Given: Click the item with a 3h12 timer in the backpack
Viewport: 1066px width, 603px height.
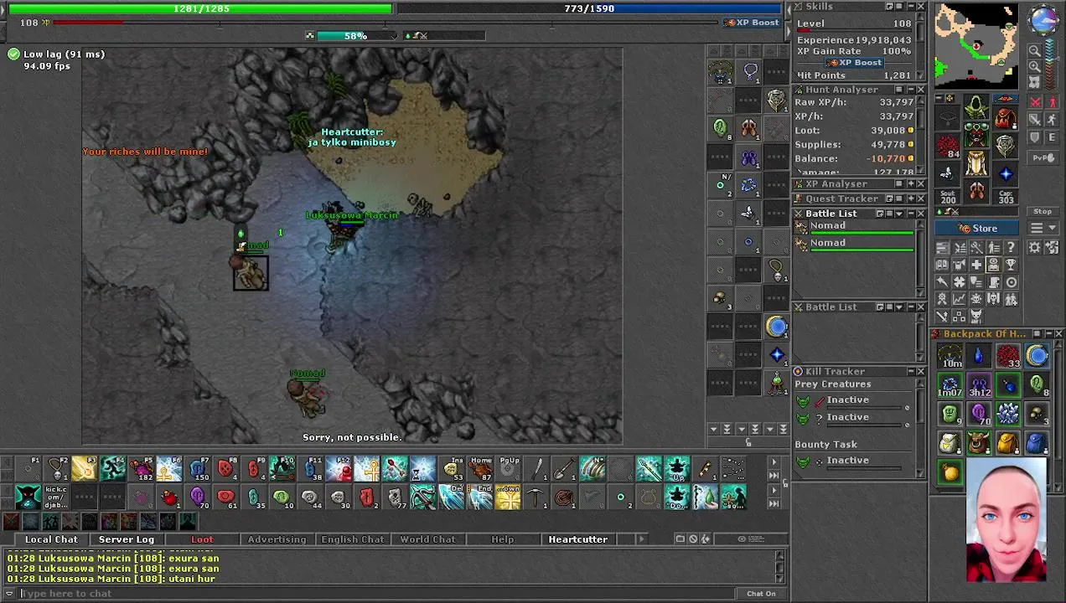Looking at the screenshot, I should click(979, 386).
